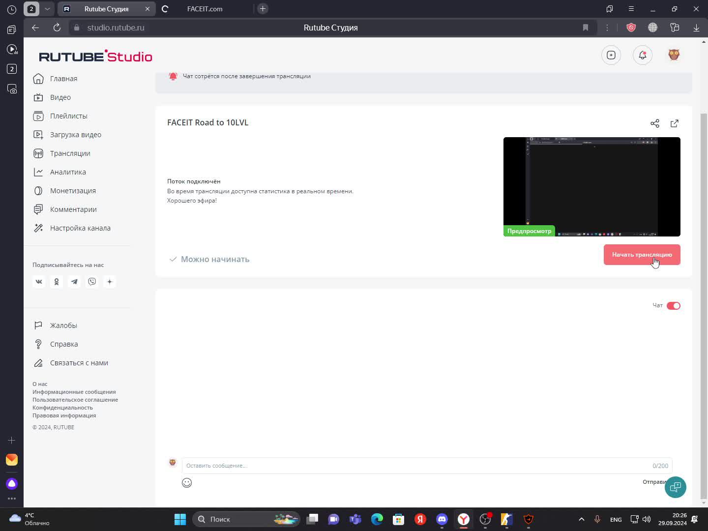The width and height of the screenshot is (708, 531).
Task: Open the share icon for FACEIT stream
Action: pos(655,123)
